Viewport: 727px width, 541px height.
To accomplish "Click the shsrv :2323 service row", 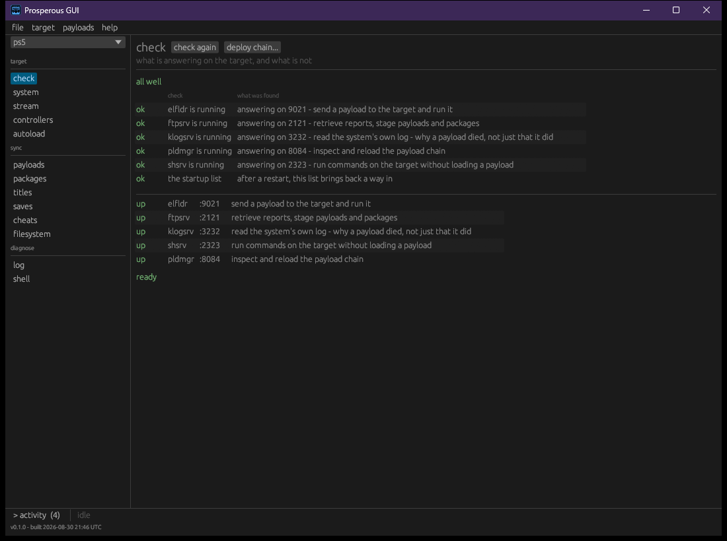I will [x=319, y=245].
